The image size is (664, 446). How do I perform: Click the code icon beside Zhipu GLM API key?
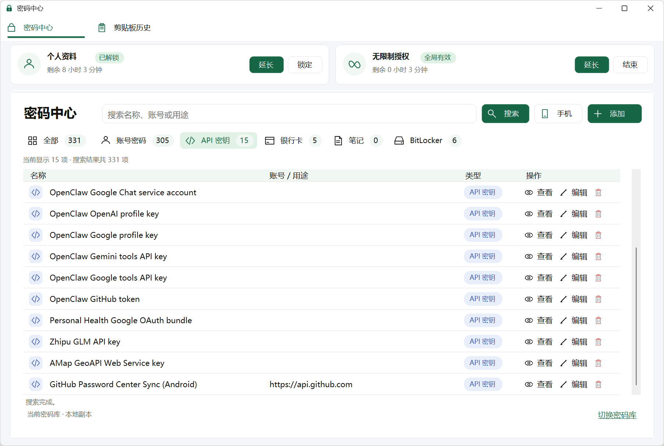tap(36, 342)
